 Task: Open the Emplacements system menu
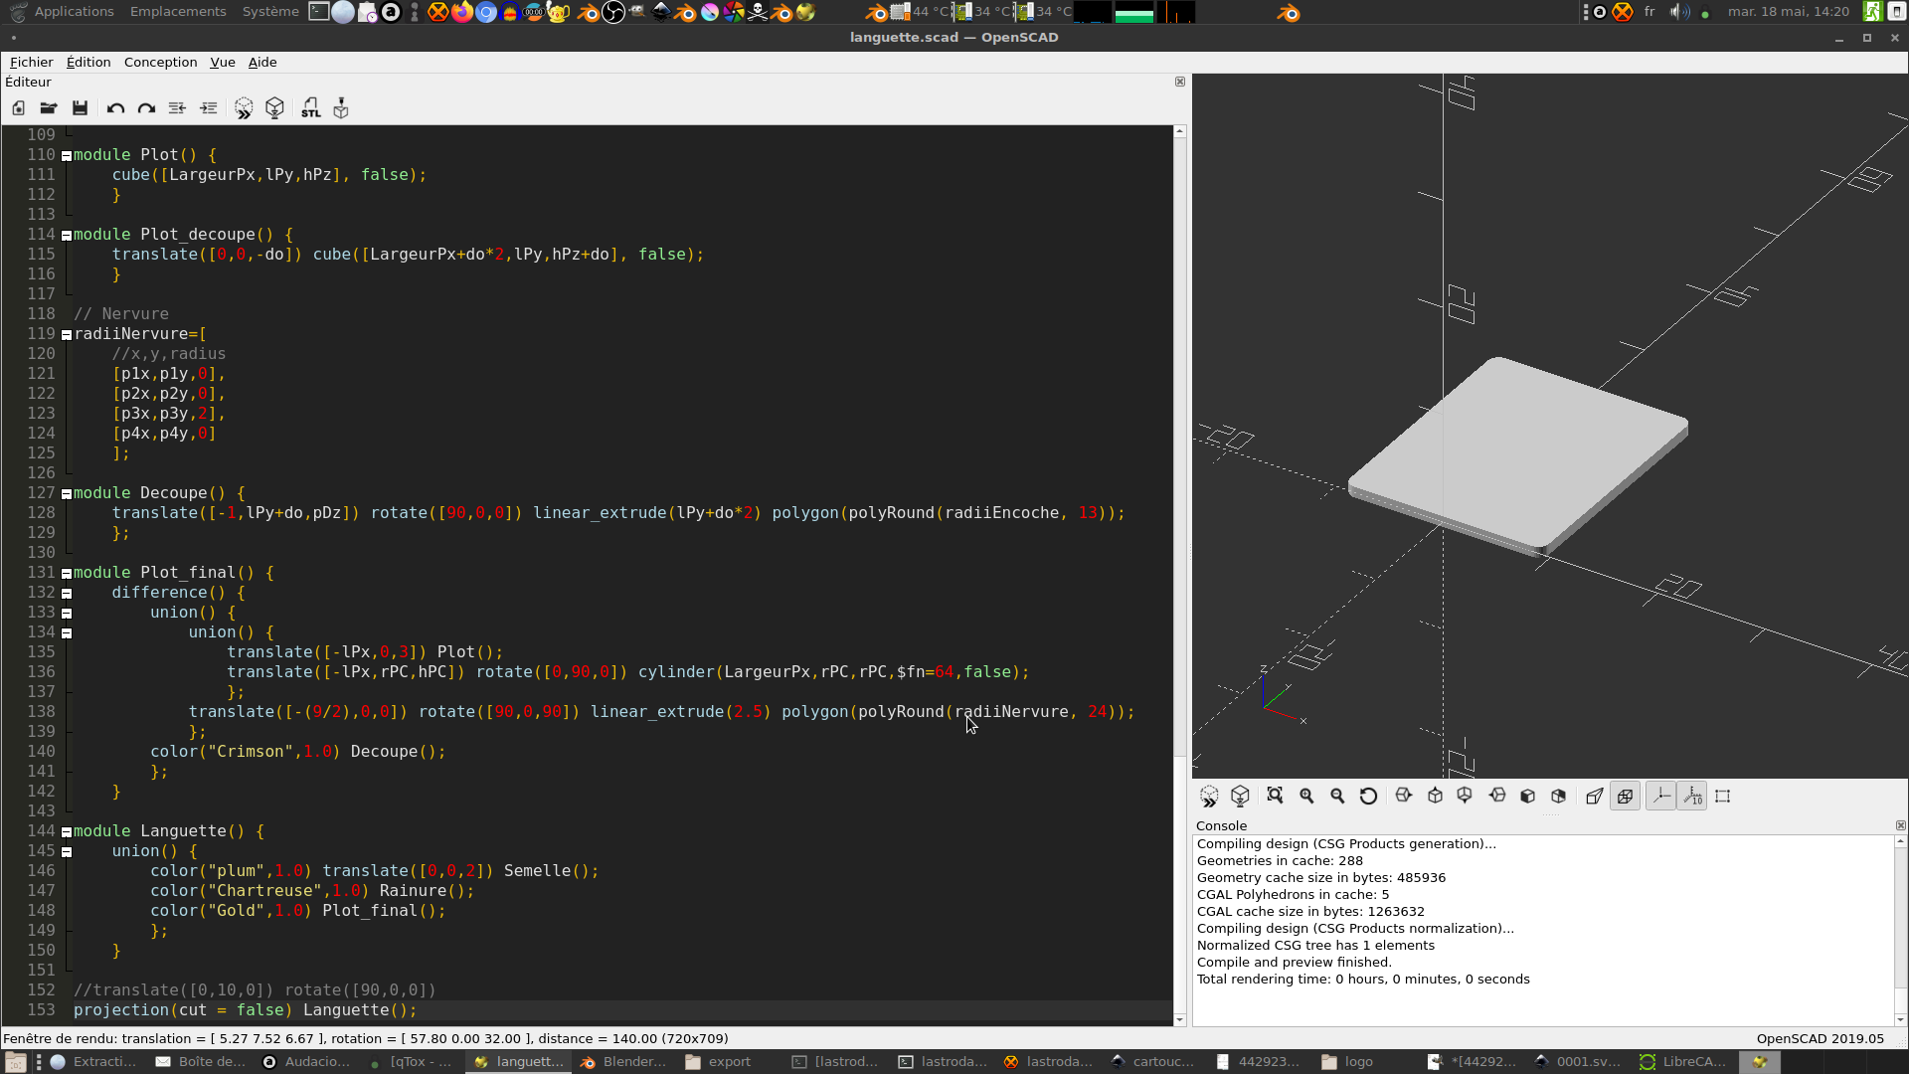click(178, 12)
